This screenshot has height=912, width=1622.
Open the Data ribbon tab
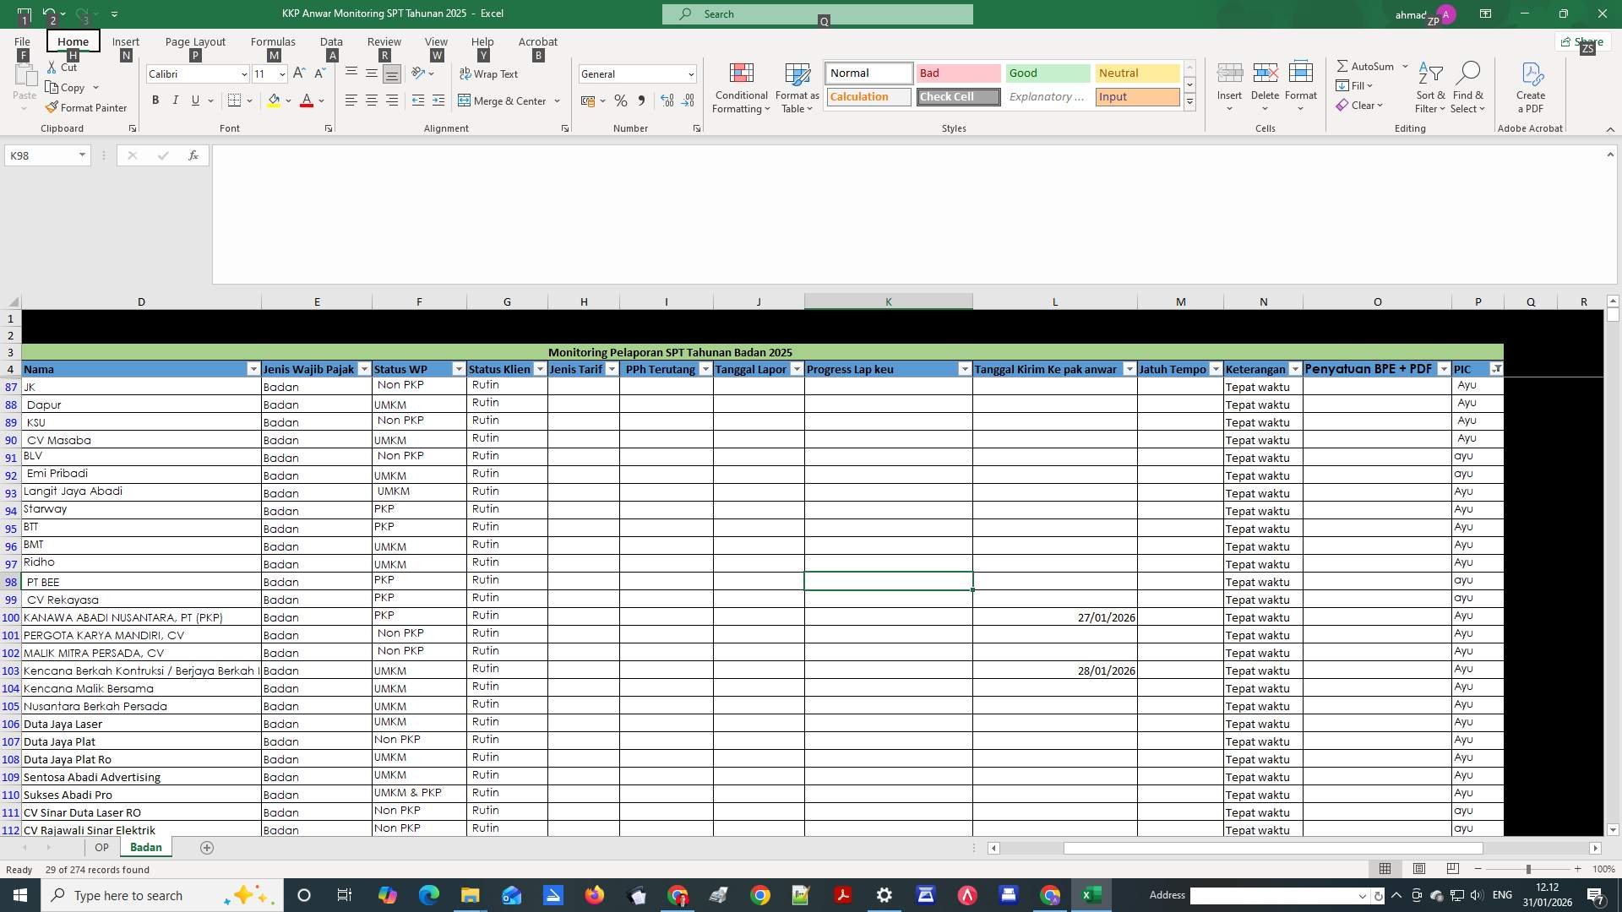coord(330,41)
